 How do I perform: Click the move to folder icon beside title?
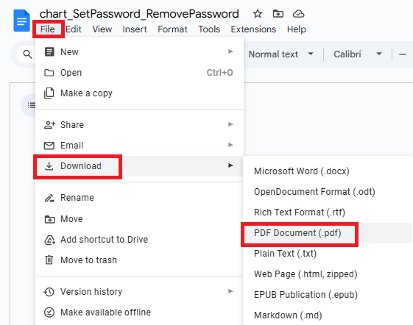point(278,13)
